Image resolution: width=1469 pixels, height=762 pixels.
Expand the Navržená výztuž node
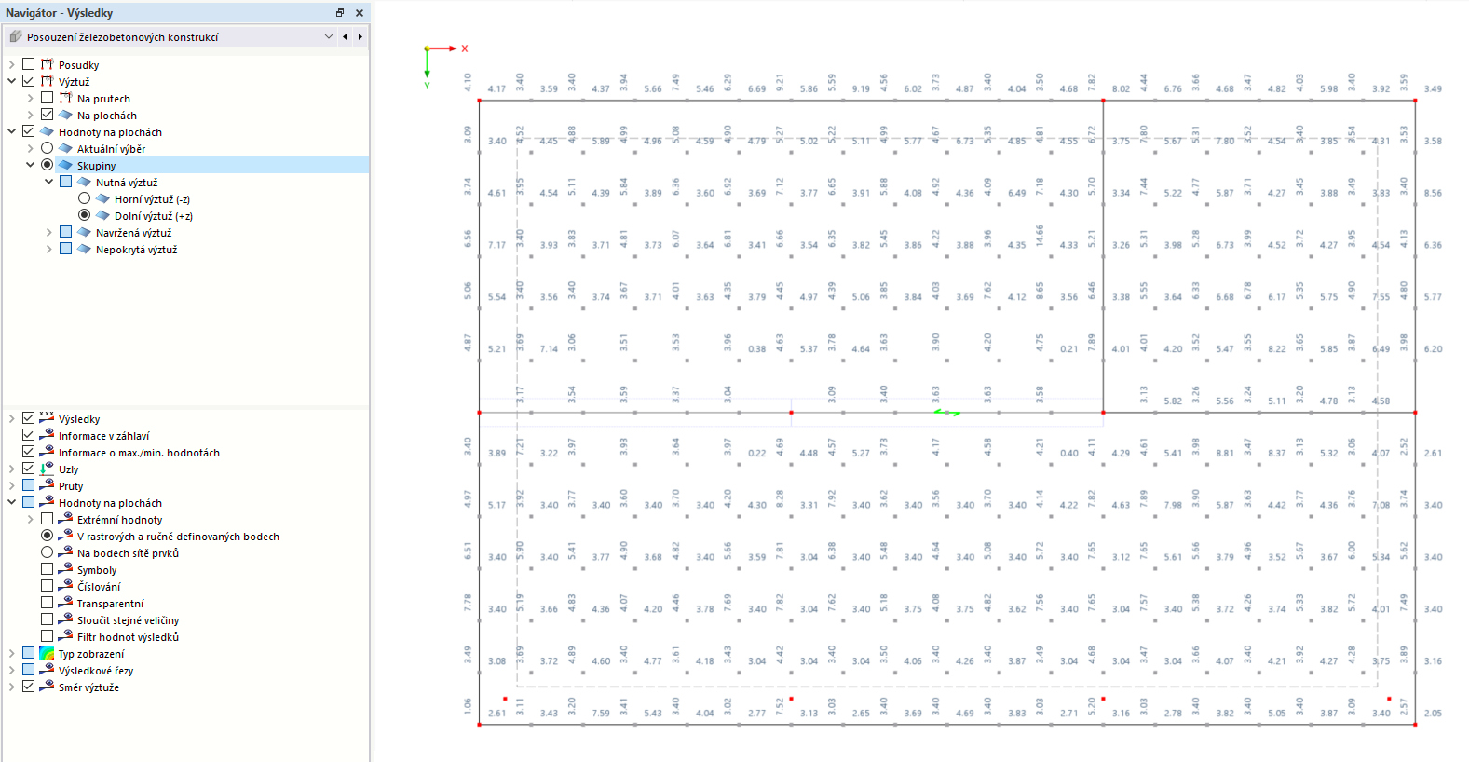pos(48,232)
